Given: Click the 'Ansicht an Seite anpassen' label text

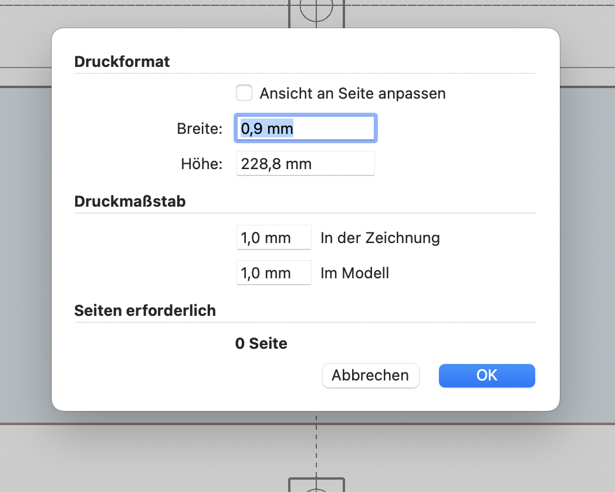Looking at the screenshot, I should coord(352,93).
